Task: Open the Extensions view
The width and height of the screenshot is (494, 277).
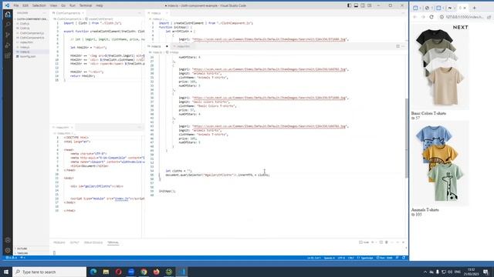Action: coord(8,56)
